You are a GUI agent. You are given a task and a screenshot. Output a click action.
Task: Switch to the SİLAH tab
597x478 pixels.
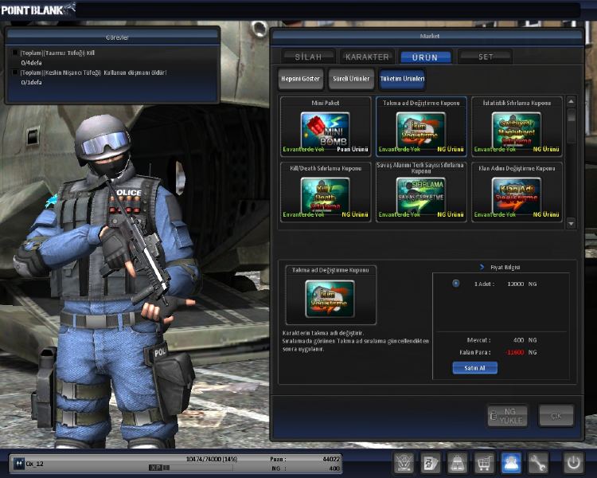pyautogui.click(x=308, y=57)
